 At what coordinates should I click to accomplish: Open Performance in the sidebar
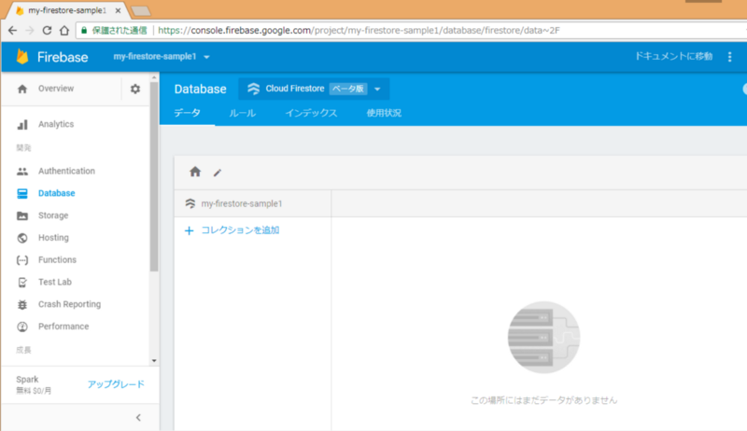[63, 327]
